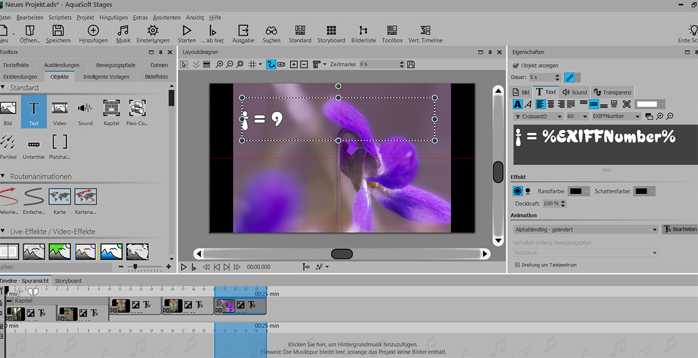698x358 pixels.
Task: Expand the Alphablending animation dropdown
Action: point(585,230)
